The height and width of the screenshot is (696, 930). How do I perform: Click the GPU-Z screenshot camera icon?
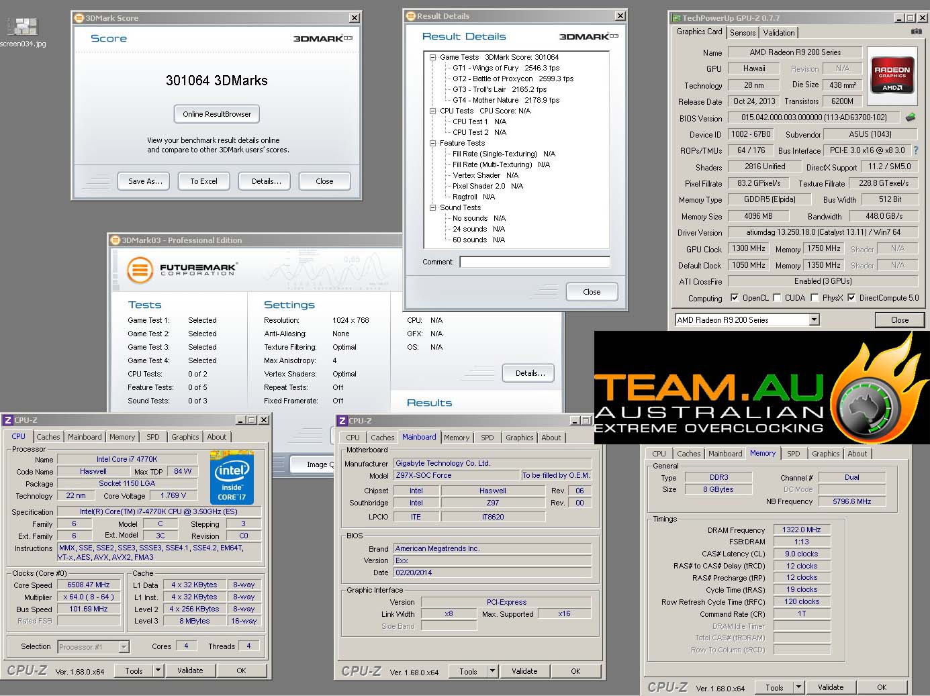(x=916, y=32)
